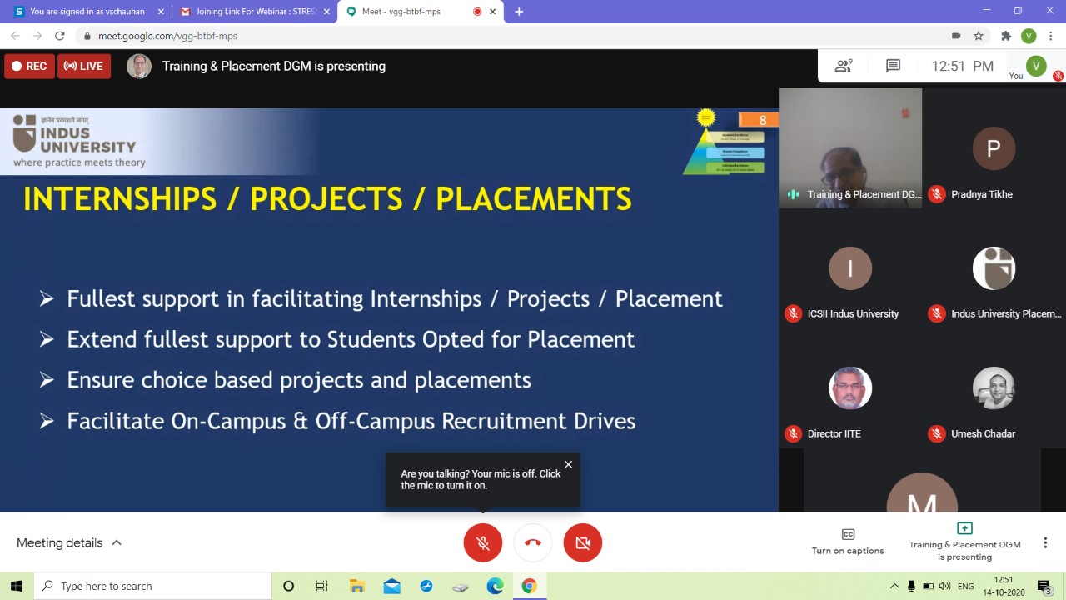
Task: Open the three-dot more options menu
Action: [1044, 543]
